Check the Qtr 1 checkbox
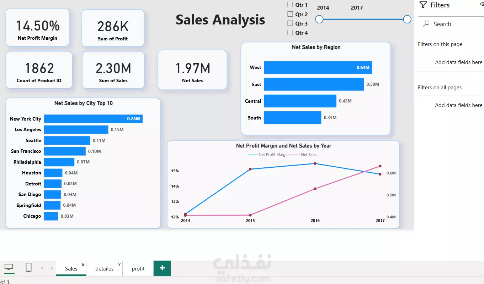Image resolution: width=484 pixels, height=284 pixels. (x=290, y=5)
